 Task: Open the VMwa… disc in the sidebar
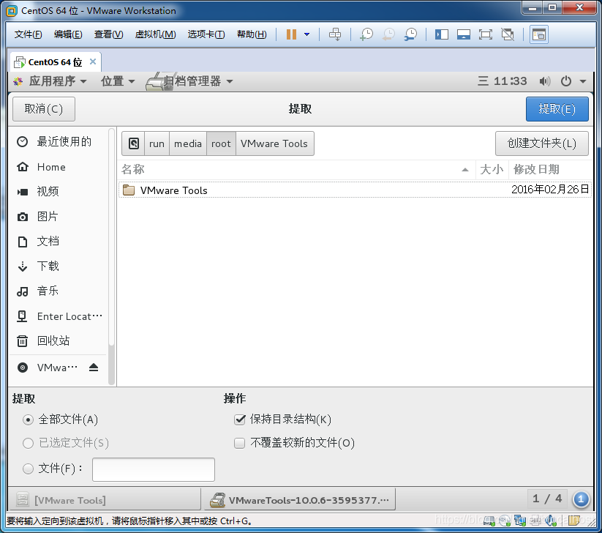(48, 368)
